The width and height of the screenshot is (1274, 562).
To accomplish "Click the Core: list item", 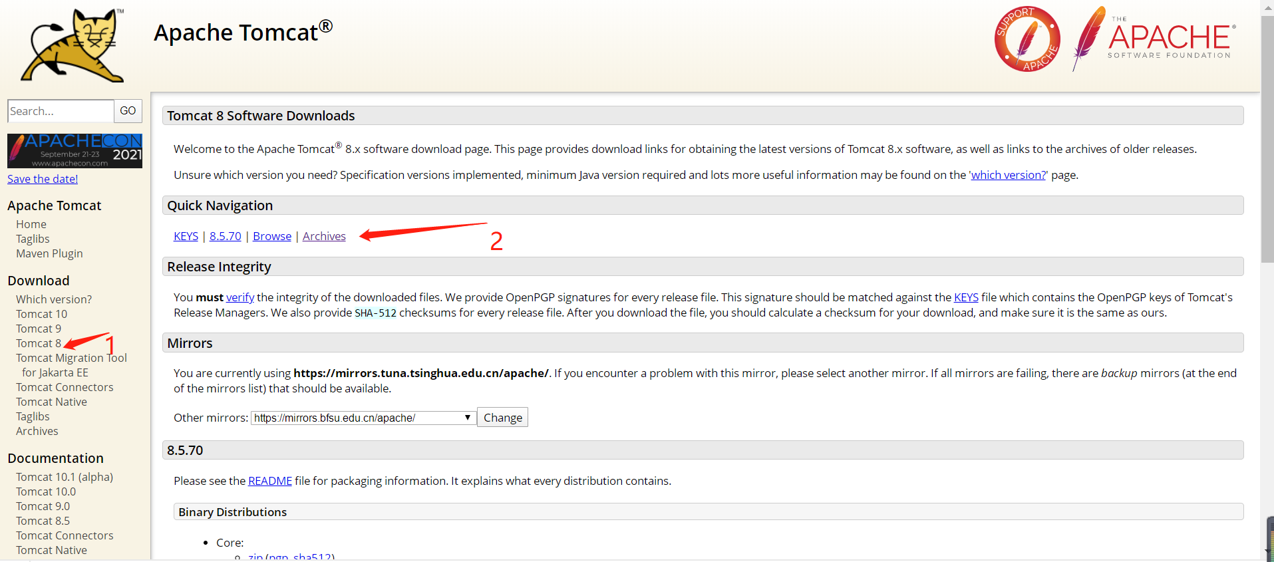I will point(230,543).
